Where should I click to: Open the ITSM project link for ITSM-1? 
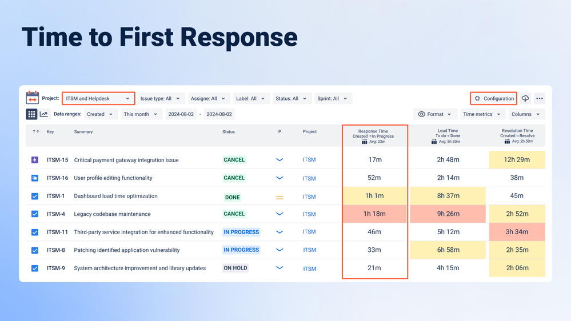pyautogui.click(x=309, y=196)
